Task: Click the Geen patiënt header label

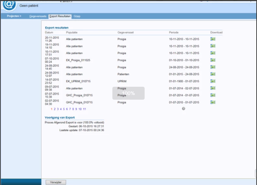Action: 29,6
